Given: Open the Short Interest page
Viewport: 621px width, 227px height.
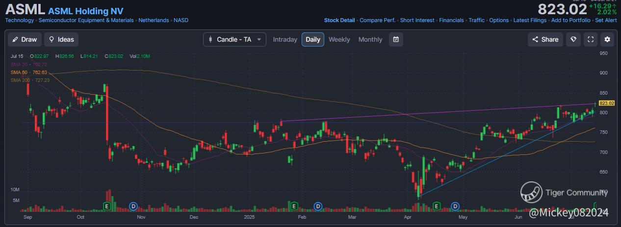Looking at the screenshot, I should pos(417,21).
